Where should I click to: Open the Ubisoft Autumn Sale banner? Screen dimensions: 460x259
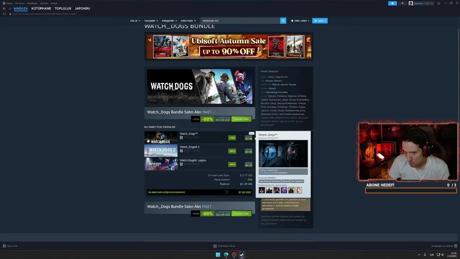(229, 46)
